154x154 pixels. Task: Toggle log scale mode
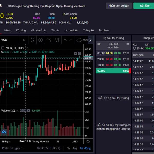point(75,148)
